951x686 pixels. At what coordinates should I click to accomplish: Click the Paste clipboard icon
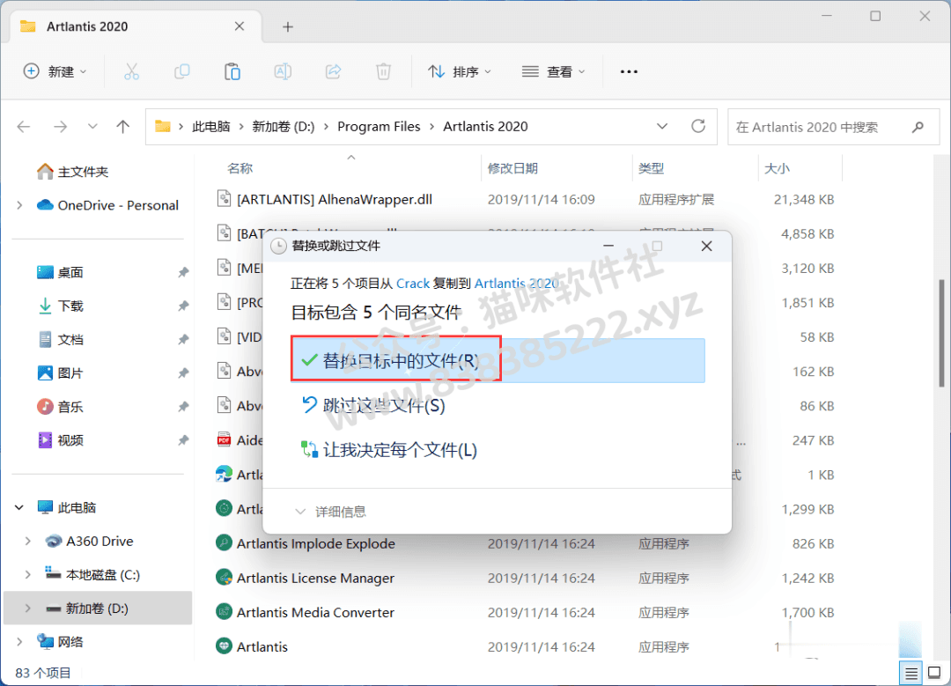click(232, 71)
